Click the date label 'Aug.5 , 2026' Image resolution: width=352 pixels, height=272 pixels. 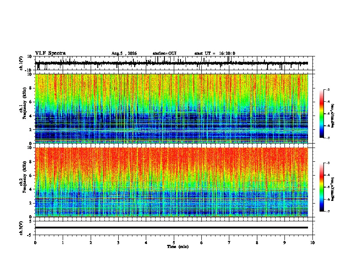tap(124, 53)
